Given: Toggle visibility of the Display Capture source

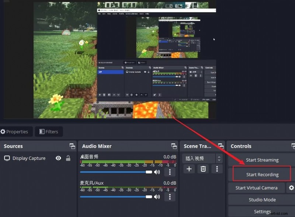Looking at the screenshot, I should point(58,158).
